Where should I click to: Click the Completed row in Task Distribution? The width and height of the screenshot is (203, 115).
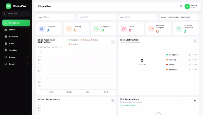181,55
